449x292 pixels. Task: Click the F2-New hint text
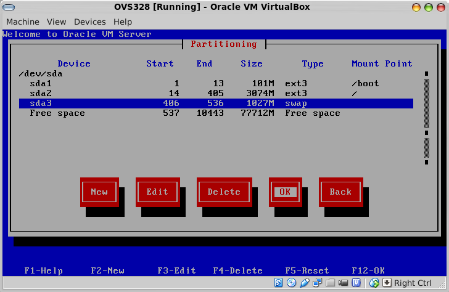tap(107, 270)
